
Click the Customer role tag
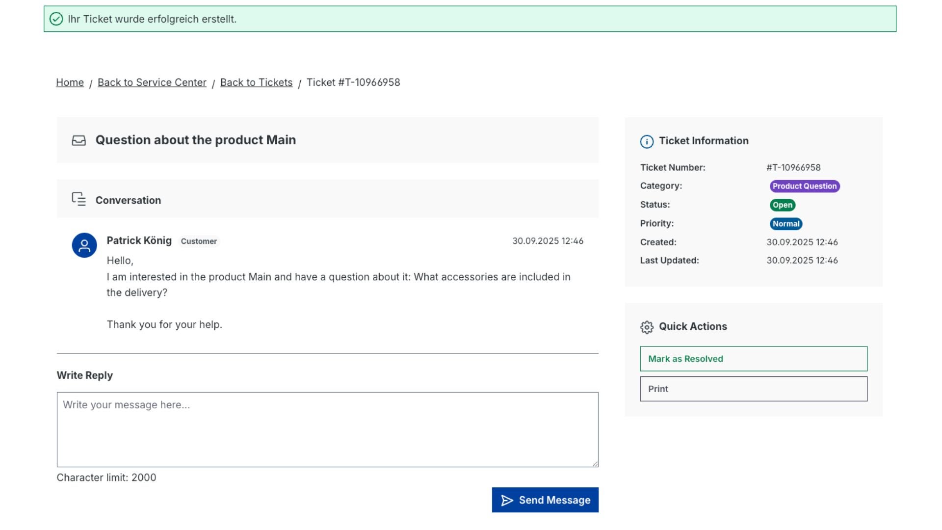pos(199,241)
